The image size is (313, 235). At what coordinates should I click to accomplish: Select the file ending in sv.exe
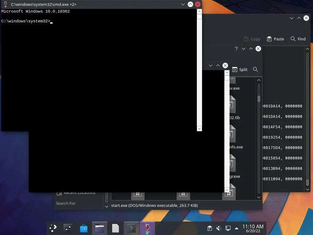coord(234,88)
